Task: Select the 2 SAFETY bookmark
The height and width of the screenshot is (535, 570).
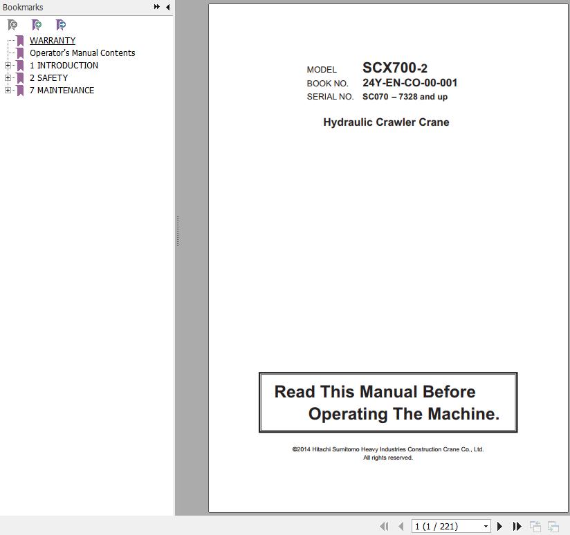Action: (48, 77)
